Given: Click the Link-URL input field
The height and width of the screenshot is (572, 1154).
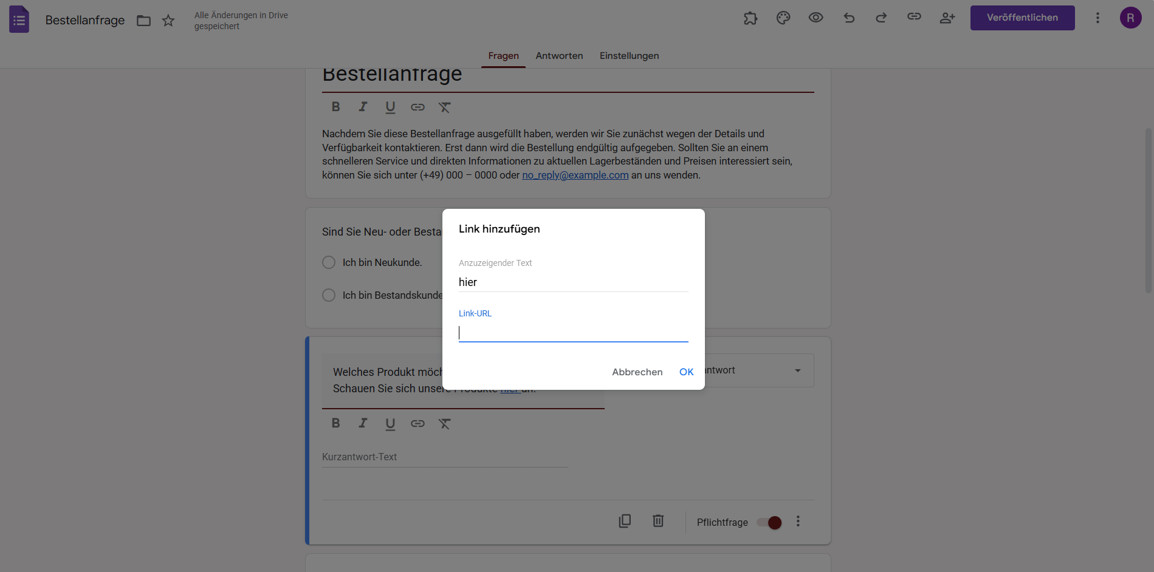Looking at the screenshot, I should point(573,332).
